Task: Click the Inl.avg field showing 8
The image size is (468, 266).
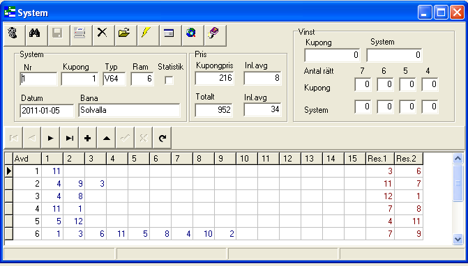Action: click(262, 78)
